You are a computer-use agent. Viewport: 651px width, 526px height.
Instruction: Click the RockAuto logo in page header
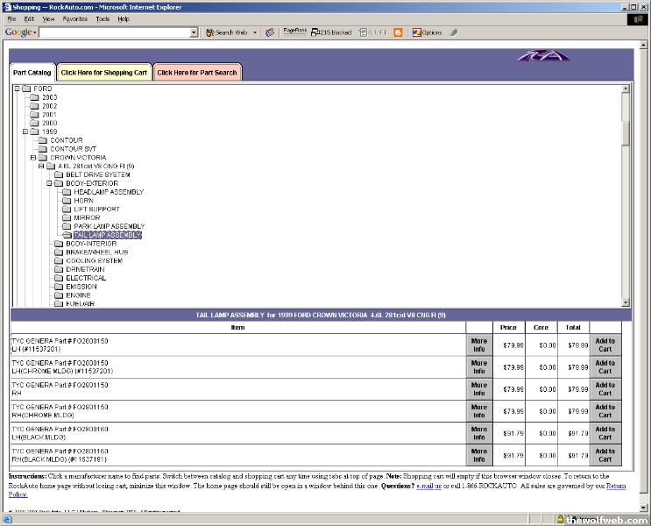pyautogui.click(x=542, y=57)
